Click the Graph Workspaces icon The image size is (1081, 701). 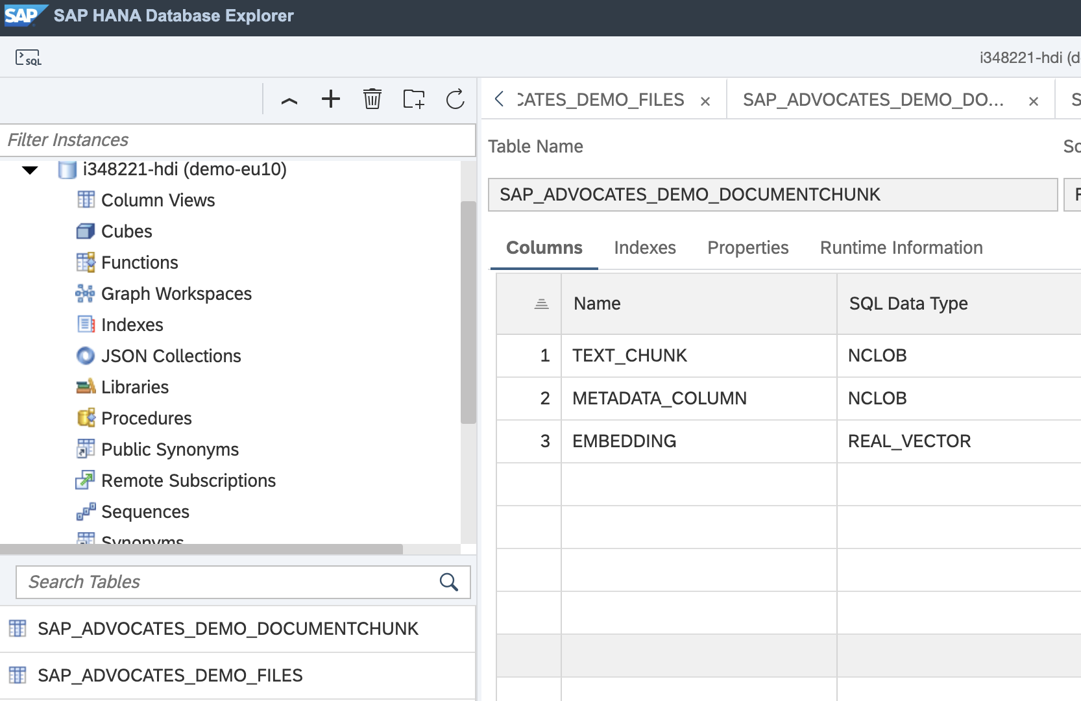click(x=85, y=293)
